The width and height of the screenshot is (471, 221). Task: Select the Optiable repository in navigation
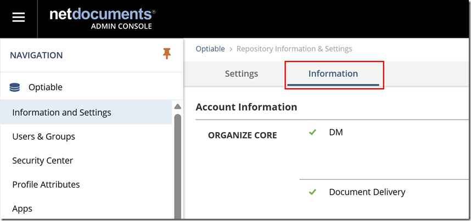point(45,87)
